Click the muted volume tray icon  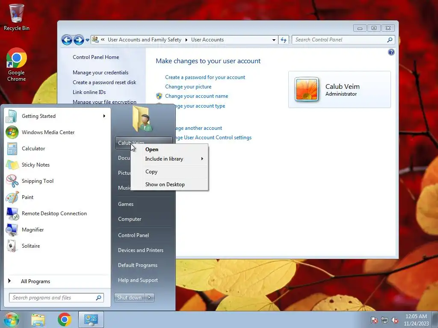(x=395, y=320)
